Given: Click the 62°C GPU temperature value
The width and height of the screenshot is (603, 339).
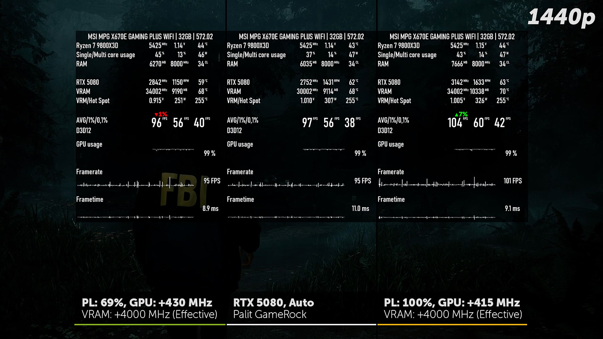Looking at the screenshot, I should click(354, 82).
